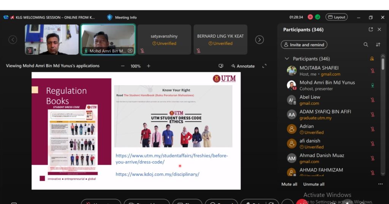This screenshot has width=389, height=204.
Task: Select Mohd Amri's video thumbnail
Action: point(108,40)
